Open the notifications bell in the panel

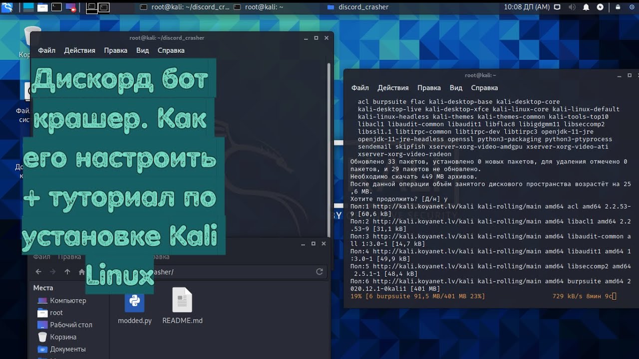pos(586,7)
